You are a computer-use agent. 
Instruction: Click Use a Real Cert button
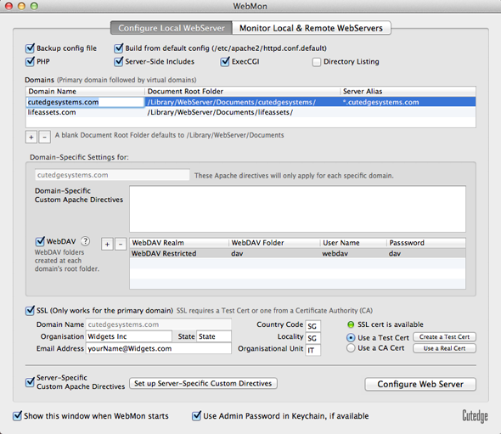(444, 348)
